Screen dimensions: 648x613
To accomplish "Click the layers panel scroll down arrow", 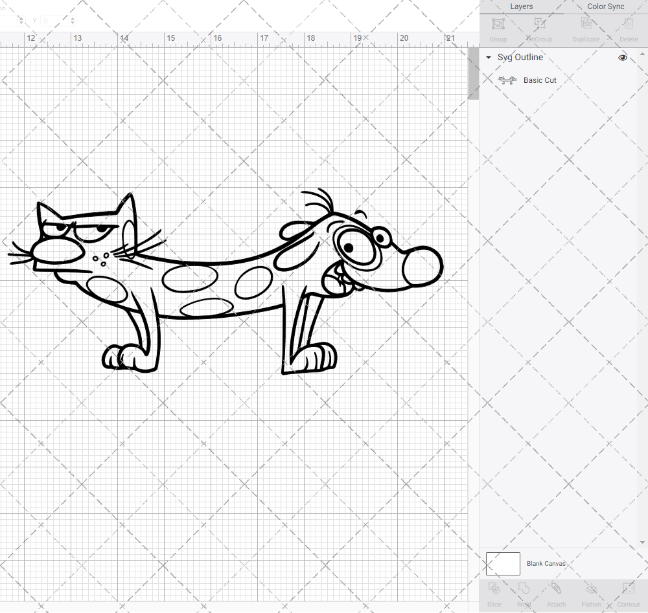I will (x=642, y=542).
